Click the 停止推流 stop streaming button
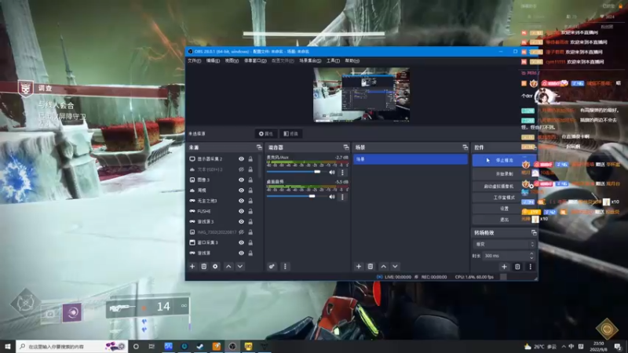Screen dimensions: 628x353 point(504,161)
